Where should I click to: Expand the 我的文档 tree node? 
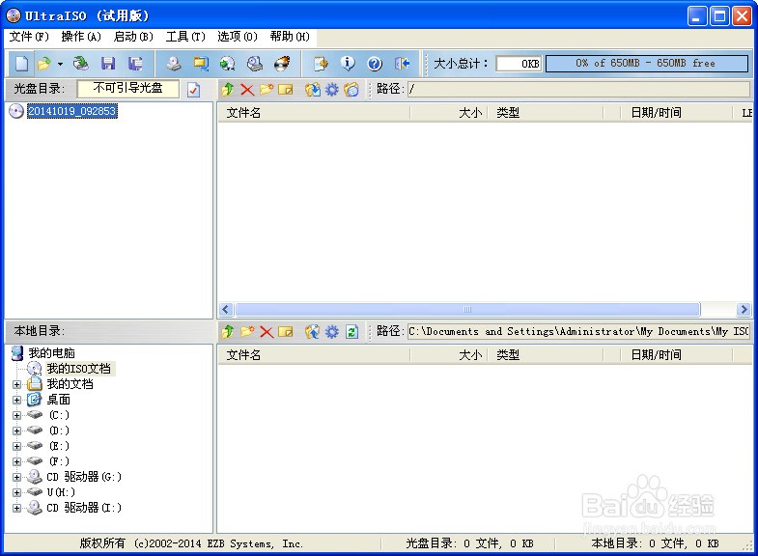point(17,384)
